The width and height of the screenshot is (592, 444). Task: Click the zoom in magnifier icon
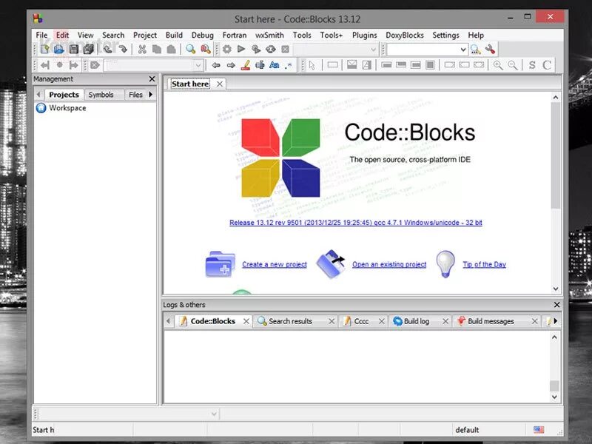(498, 65)
